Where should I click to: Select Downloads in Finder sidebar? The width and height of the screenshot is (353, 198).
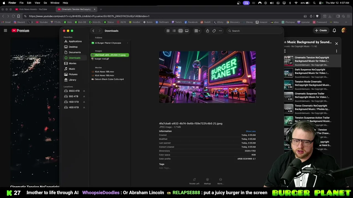pyautogui.click(x=74, y=58)
